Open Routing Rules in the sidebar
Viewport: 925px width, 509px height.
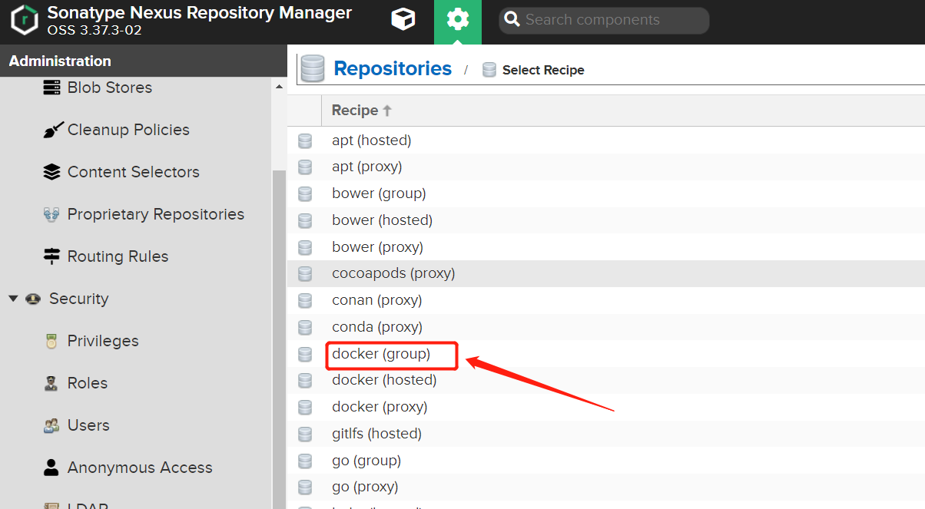pyautogui.click(x=118, y=256)
